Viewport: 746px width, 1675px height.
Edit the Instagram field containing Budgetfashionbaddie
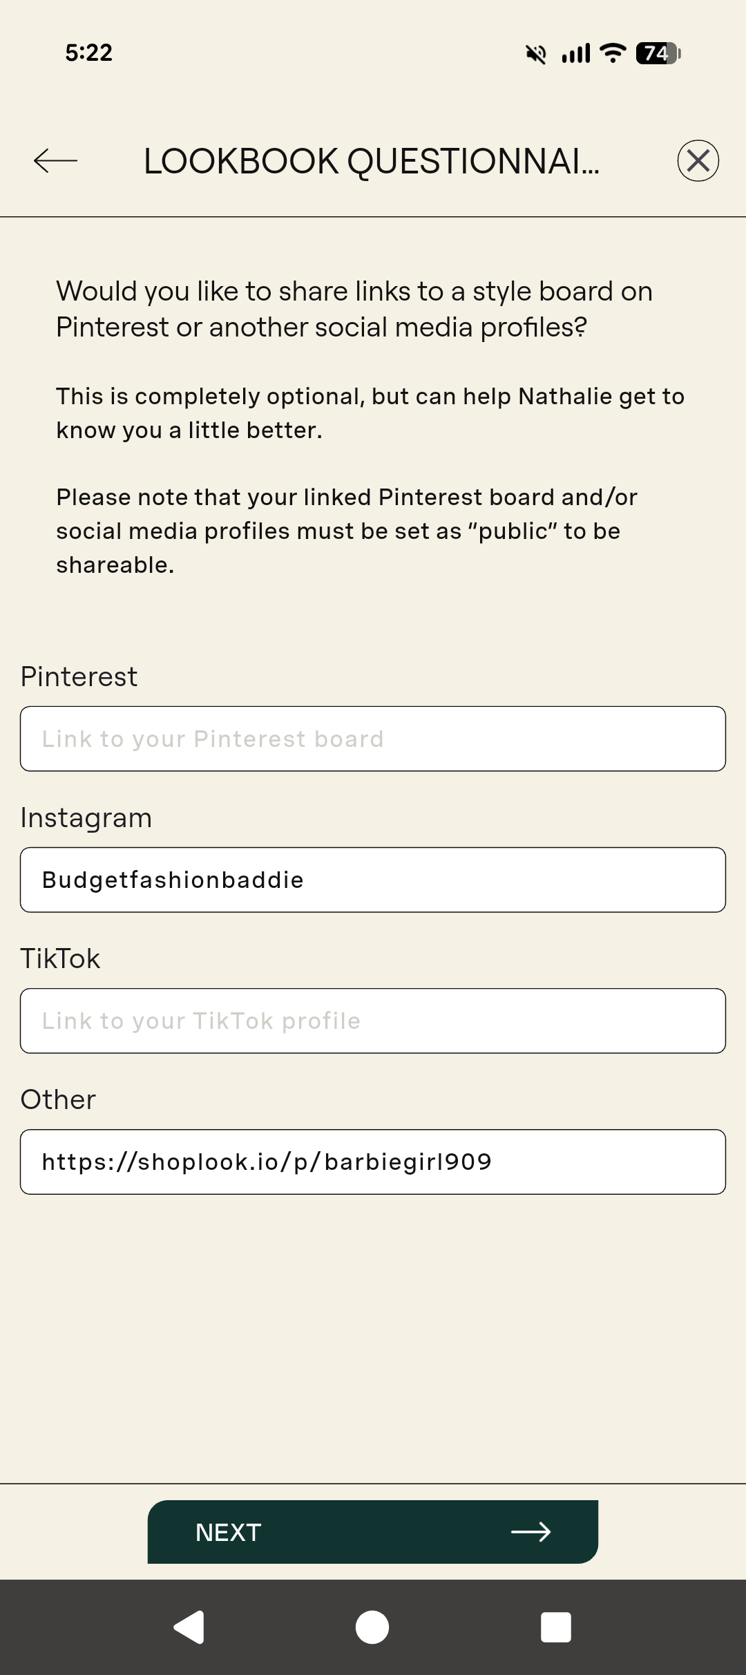click(373, 880)
